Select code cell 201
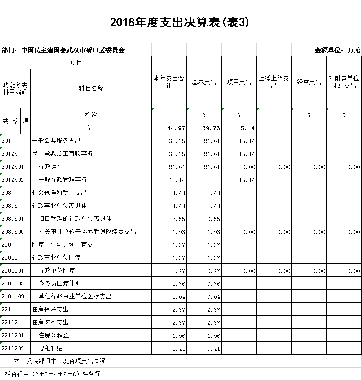This screenshot has width=362, height=381. coord(15,141)
